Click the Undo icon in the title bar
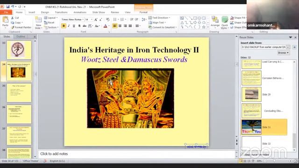Screen dimensions: 299x168 click(x=13, y=7)
